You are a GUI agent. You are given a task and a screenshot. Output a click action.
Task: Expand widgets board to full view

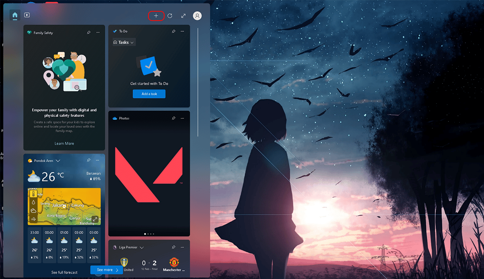point(184,16)
